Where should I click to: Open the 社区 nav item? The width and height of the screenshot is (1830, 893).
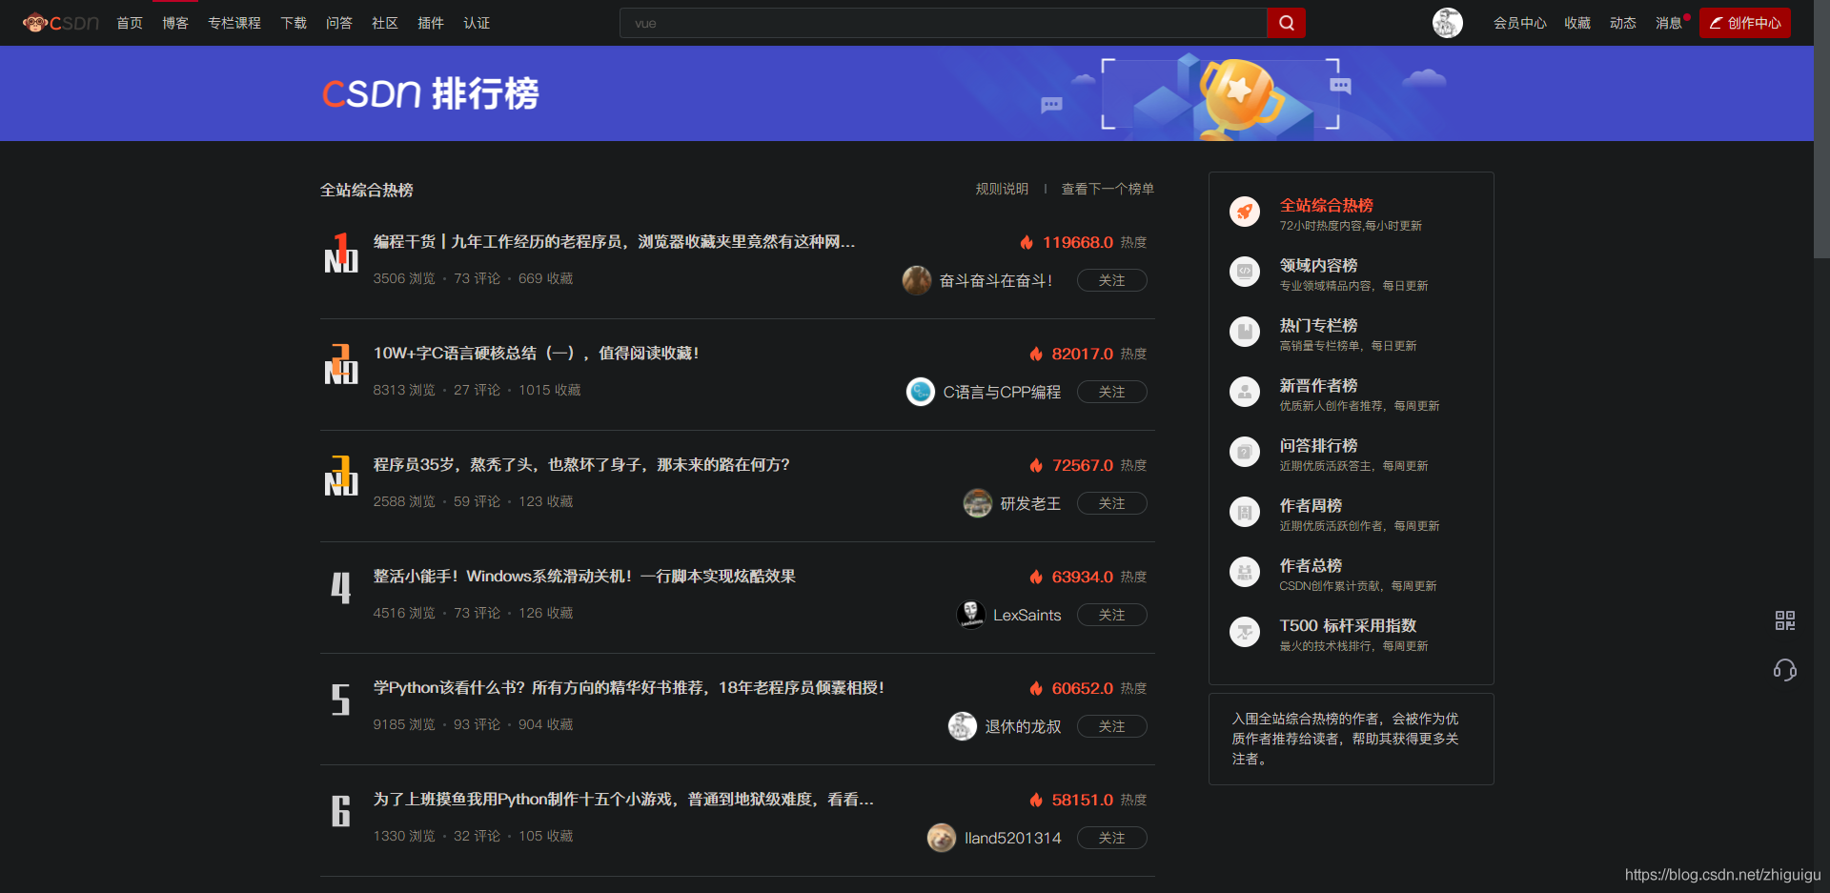click(385, 23)
